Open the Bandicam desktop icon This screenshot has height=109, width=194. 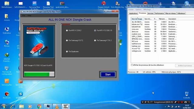tap(7, 95)
